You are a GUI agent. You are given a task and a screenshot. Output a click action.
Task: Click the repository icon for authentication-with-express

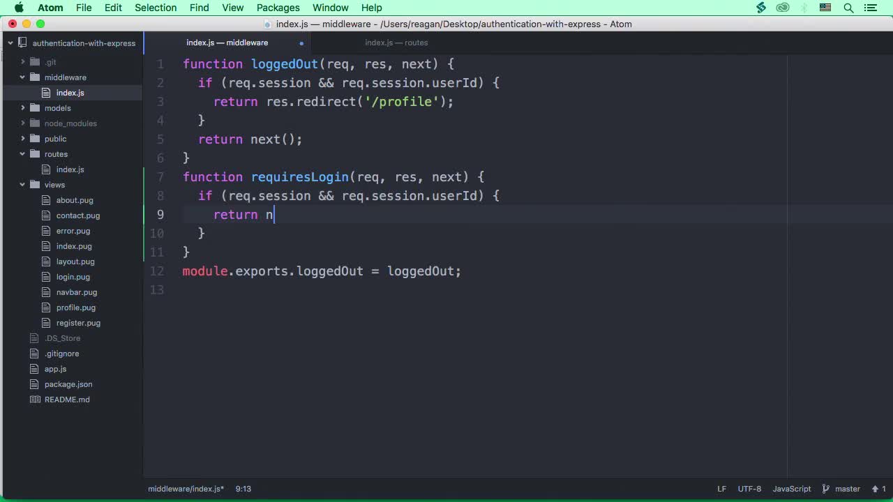point(22,43)
